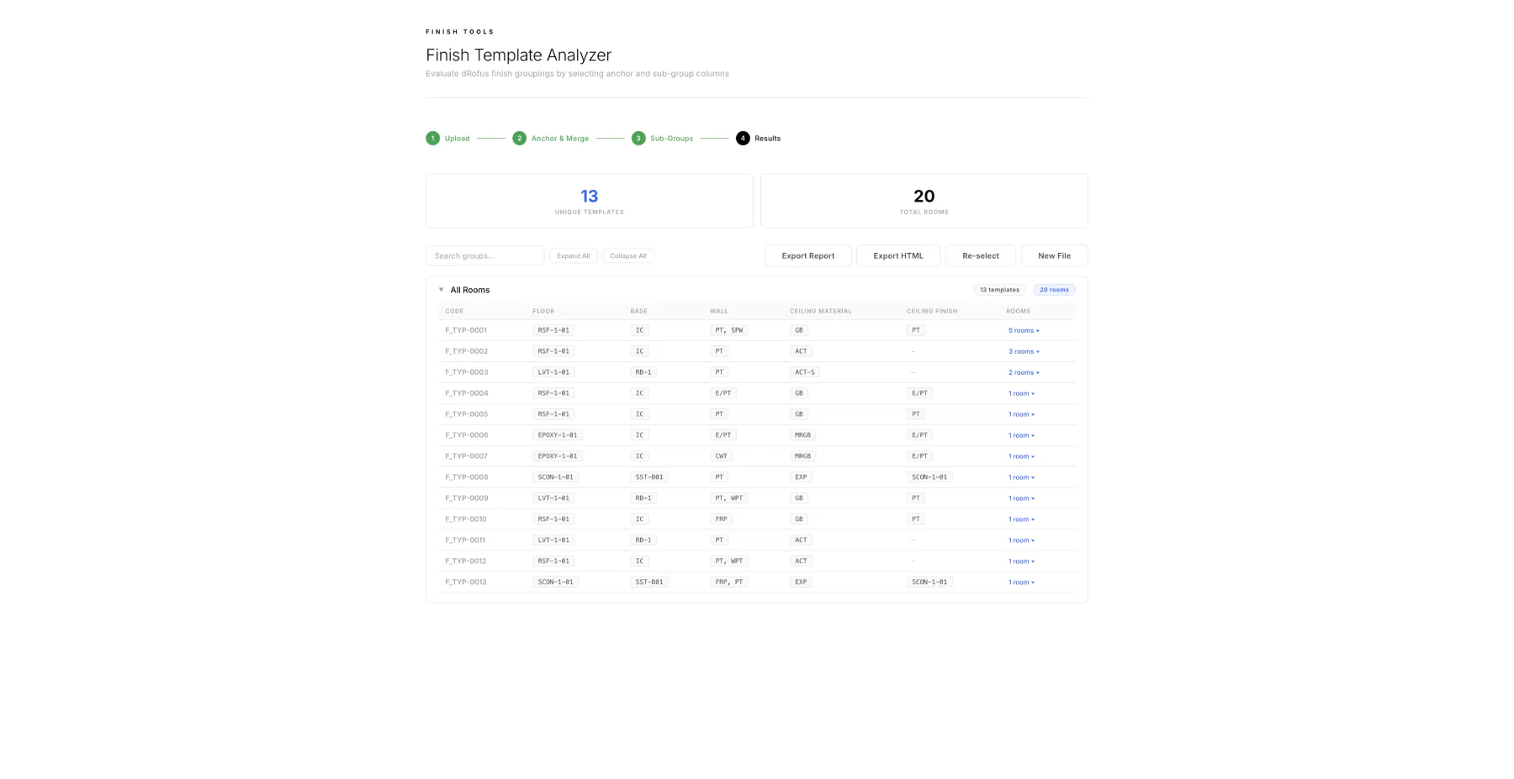Screen dimensions: 1514x779
Task: Click Expand All
Action: [573, 255]
